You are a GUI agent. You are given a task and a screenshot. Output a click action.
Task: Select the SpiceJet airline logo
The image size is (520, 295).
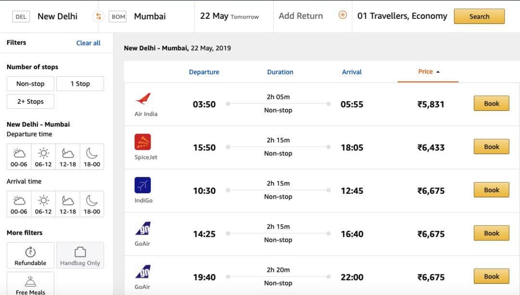[x=143, y=142]
